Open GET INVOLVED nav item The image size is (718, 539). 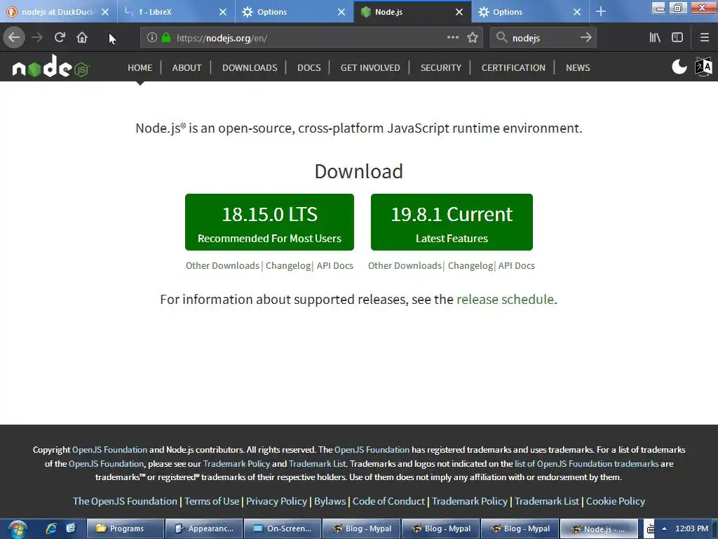[x=370, y=68]
